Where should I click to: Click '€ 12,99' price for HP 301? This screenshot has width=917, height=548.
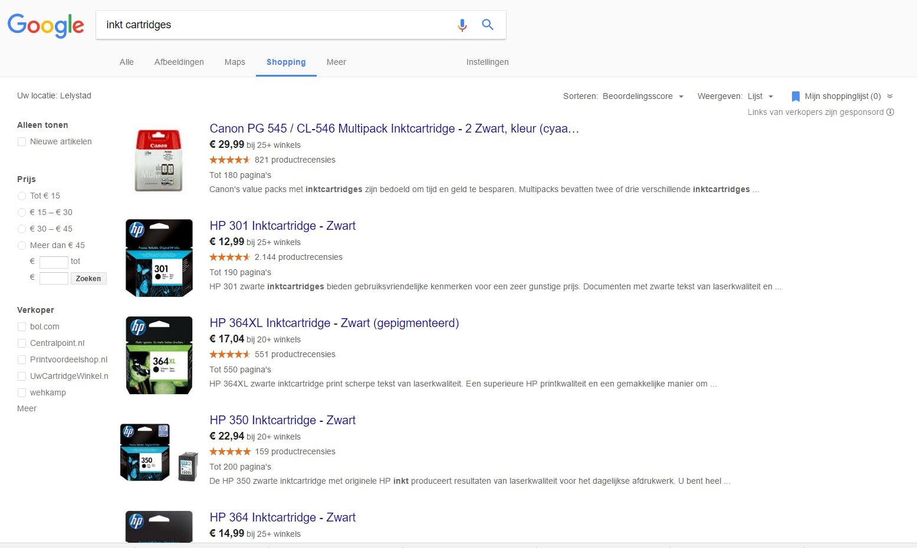tap(227, 242)
